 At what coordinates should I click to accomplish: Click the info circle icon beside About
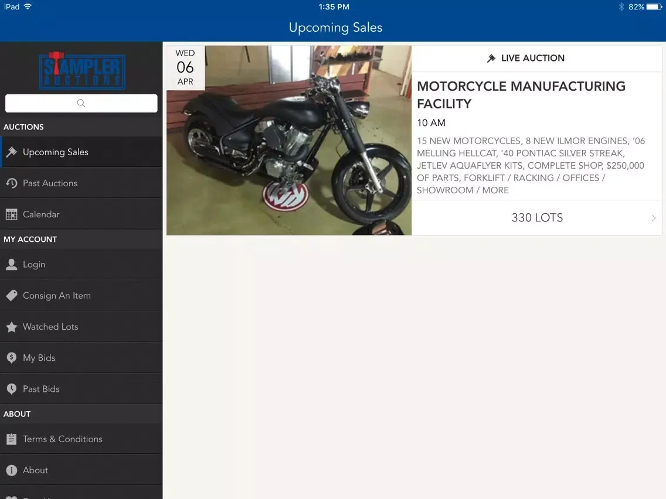click(x=12, y=470)
